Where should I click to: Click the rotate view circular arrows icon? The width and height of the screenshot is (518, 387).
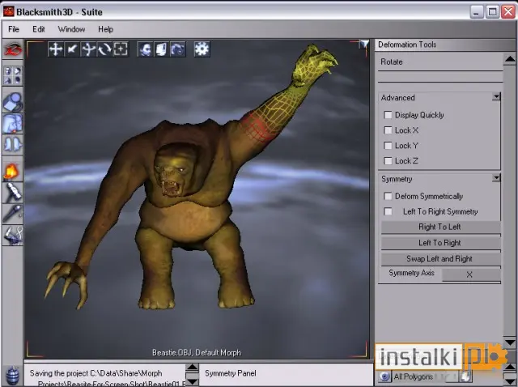tap(104, 49)
